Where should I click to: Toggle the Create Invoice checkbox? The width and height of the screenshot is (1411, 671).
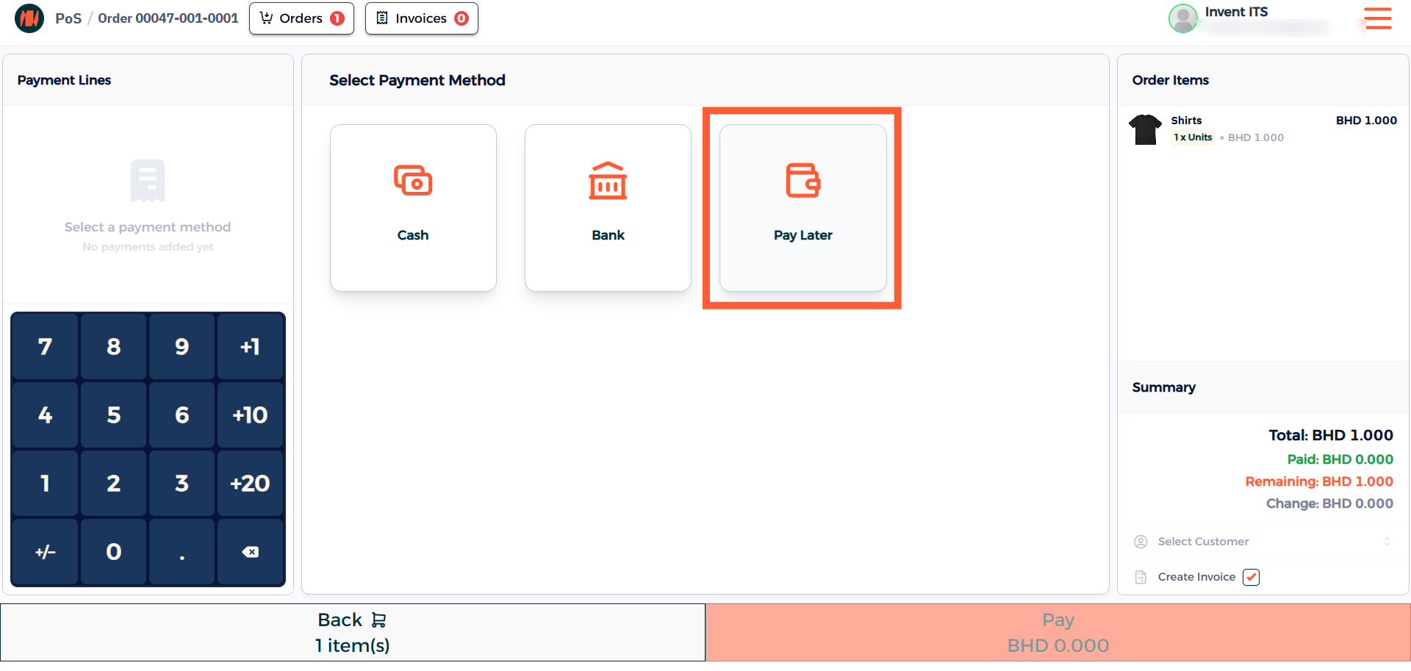click(1251, 577)
